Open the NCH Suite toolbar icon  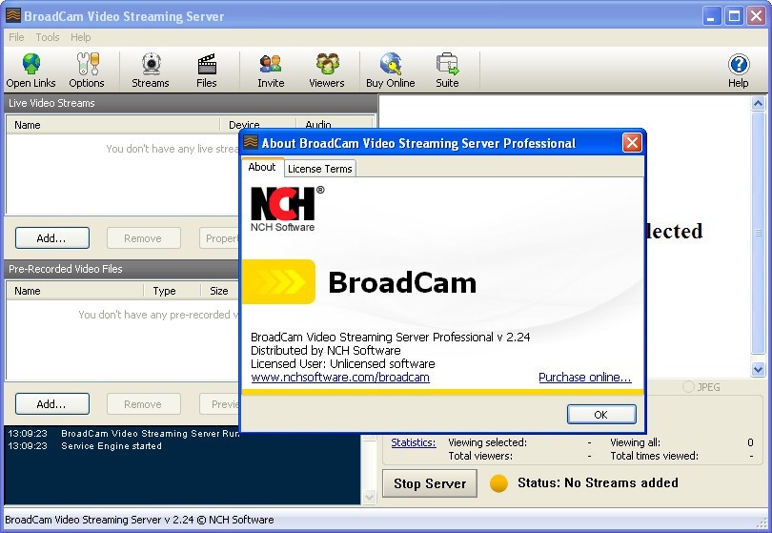point(447,71)
